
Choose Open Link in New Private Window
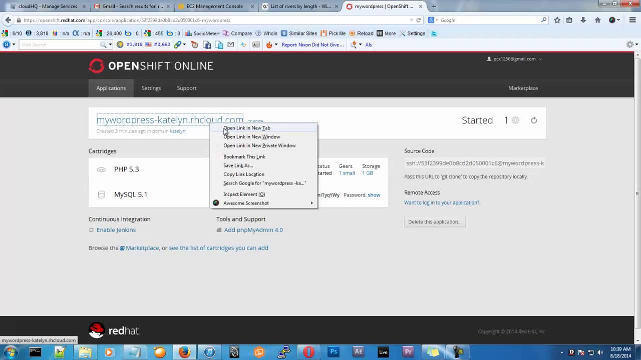[263, 145]
